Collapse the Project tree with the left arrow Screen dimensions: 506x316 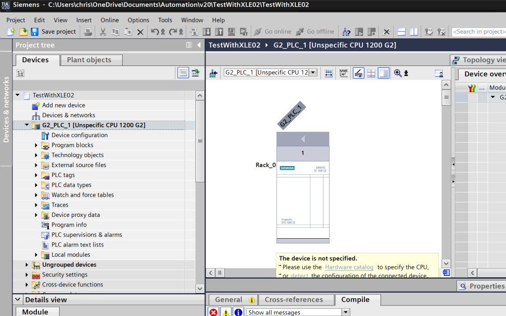(x=199, y=45)
